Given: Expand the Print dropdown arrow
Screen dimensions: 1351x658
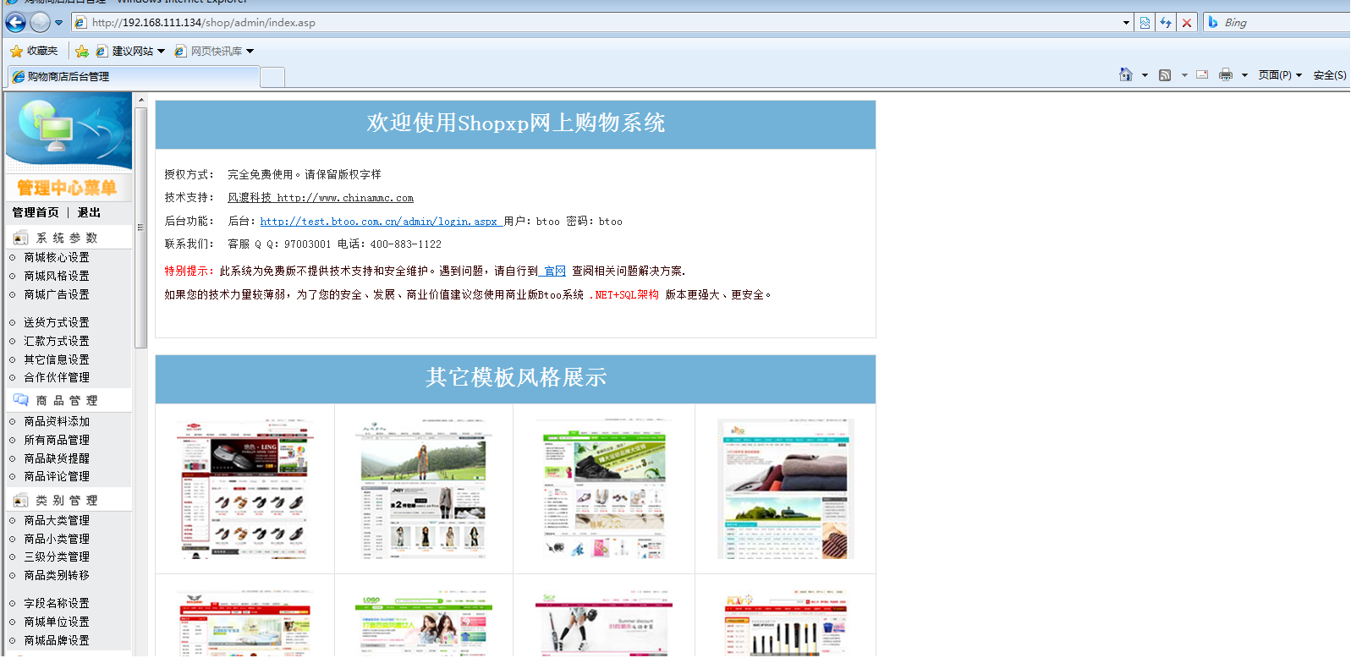Looking at the screenshot, I should pos(1244,75).
